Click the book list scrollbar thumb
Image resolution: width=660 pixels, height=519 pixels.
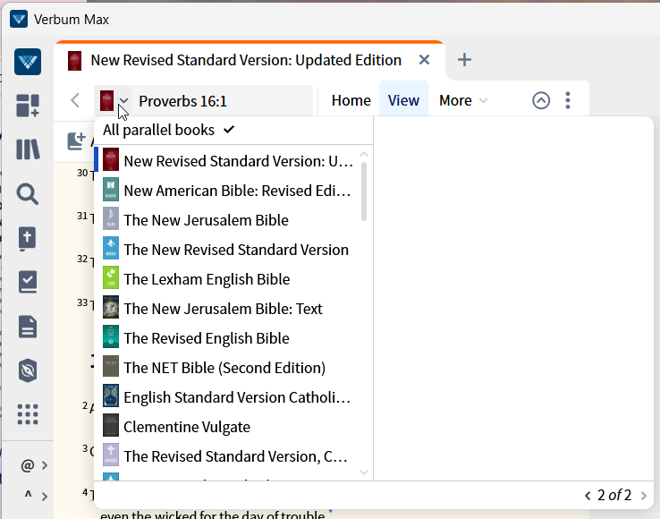pyautogui.click(x=364, y=191)
